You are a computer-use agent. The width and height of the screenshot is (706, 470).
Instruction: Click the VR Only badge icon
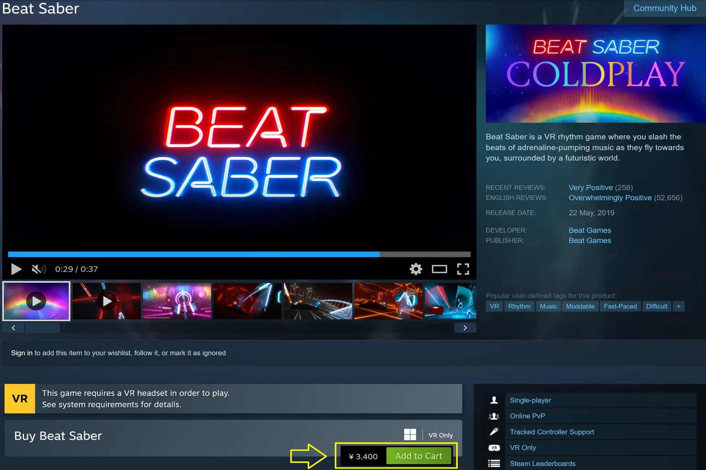[x=494, y=448]
